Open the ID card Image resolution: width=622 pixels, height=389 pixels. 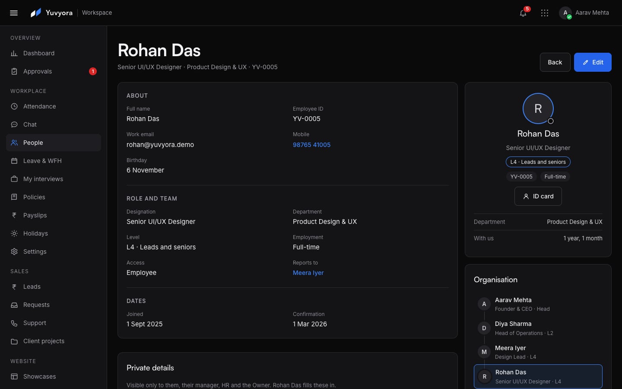tap(538, 196)
